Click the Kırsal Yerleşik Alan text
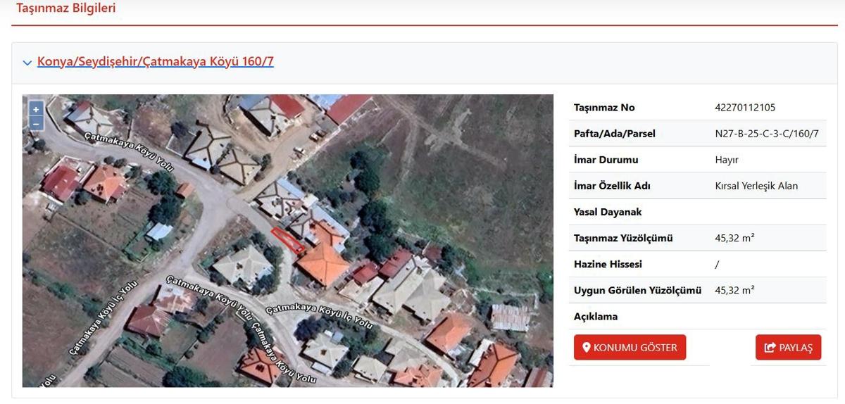Screen dimensions: 845x404 (756, 186)
